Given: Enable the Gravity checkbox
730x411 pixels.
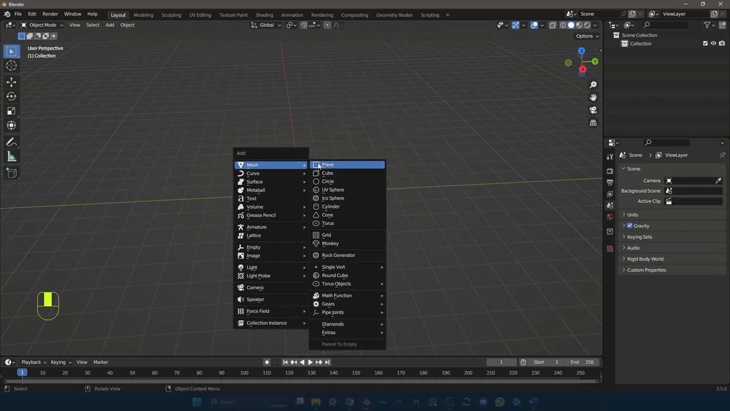Looking at the screenshot, I should (630, 225).
